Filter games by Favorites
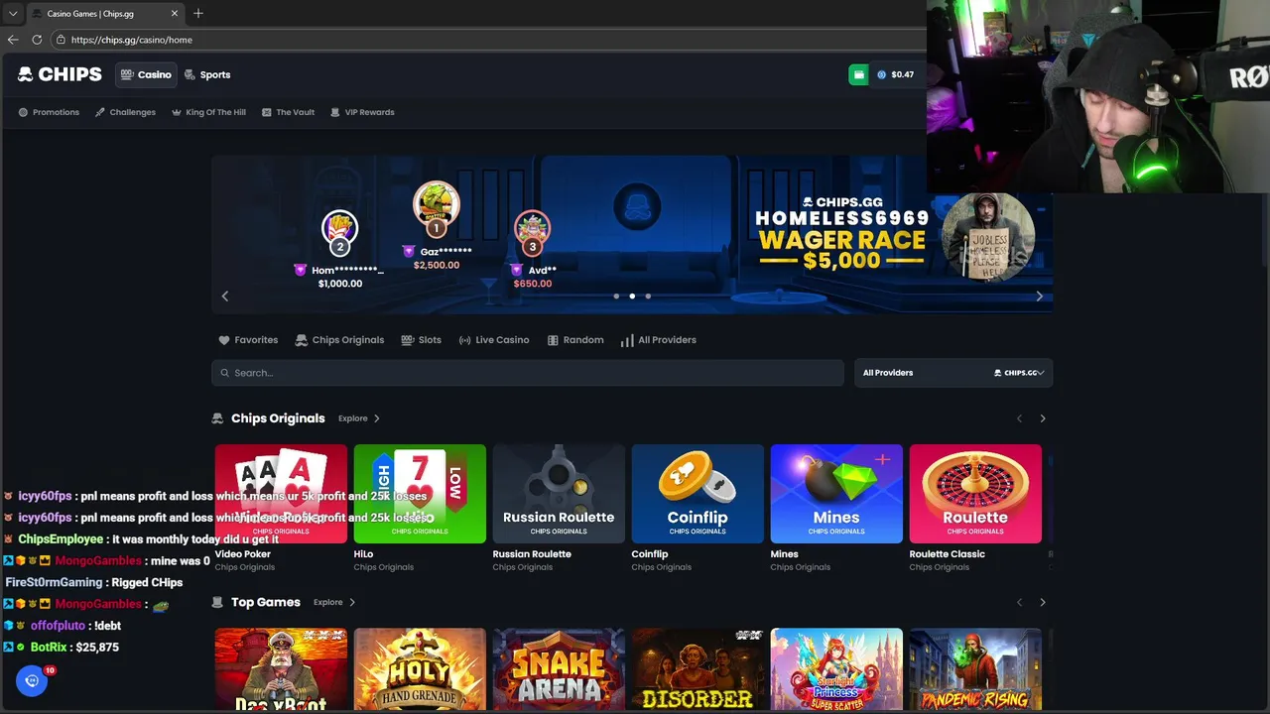The image size is (1270, 714). coord(248,340)
